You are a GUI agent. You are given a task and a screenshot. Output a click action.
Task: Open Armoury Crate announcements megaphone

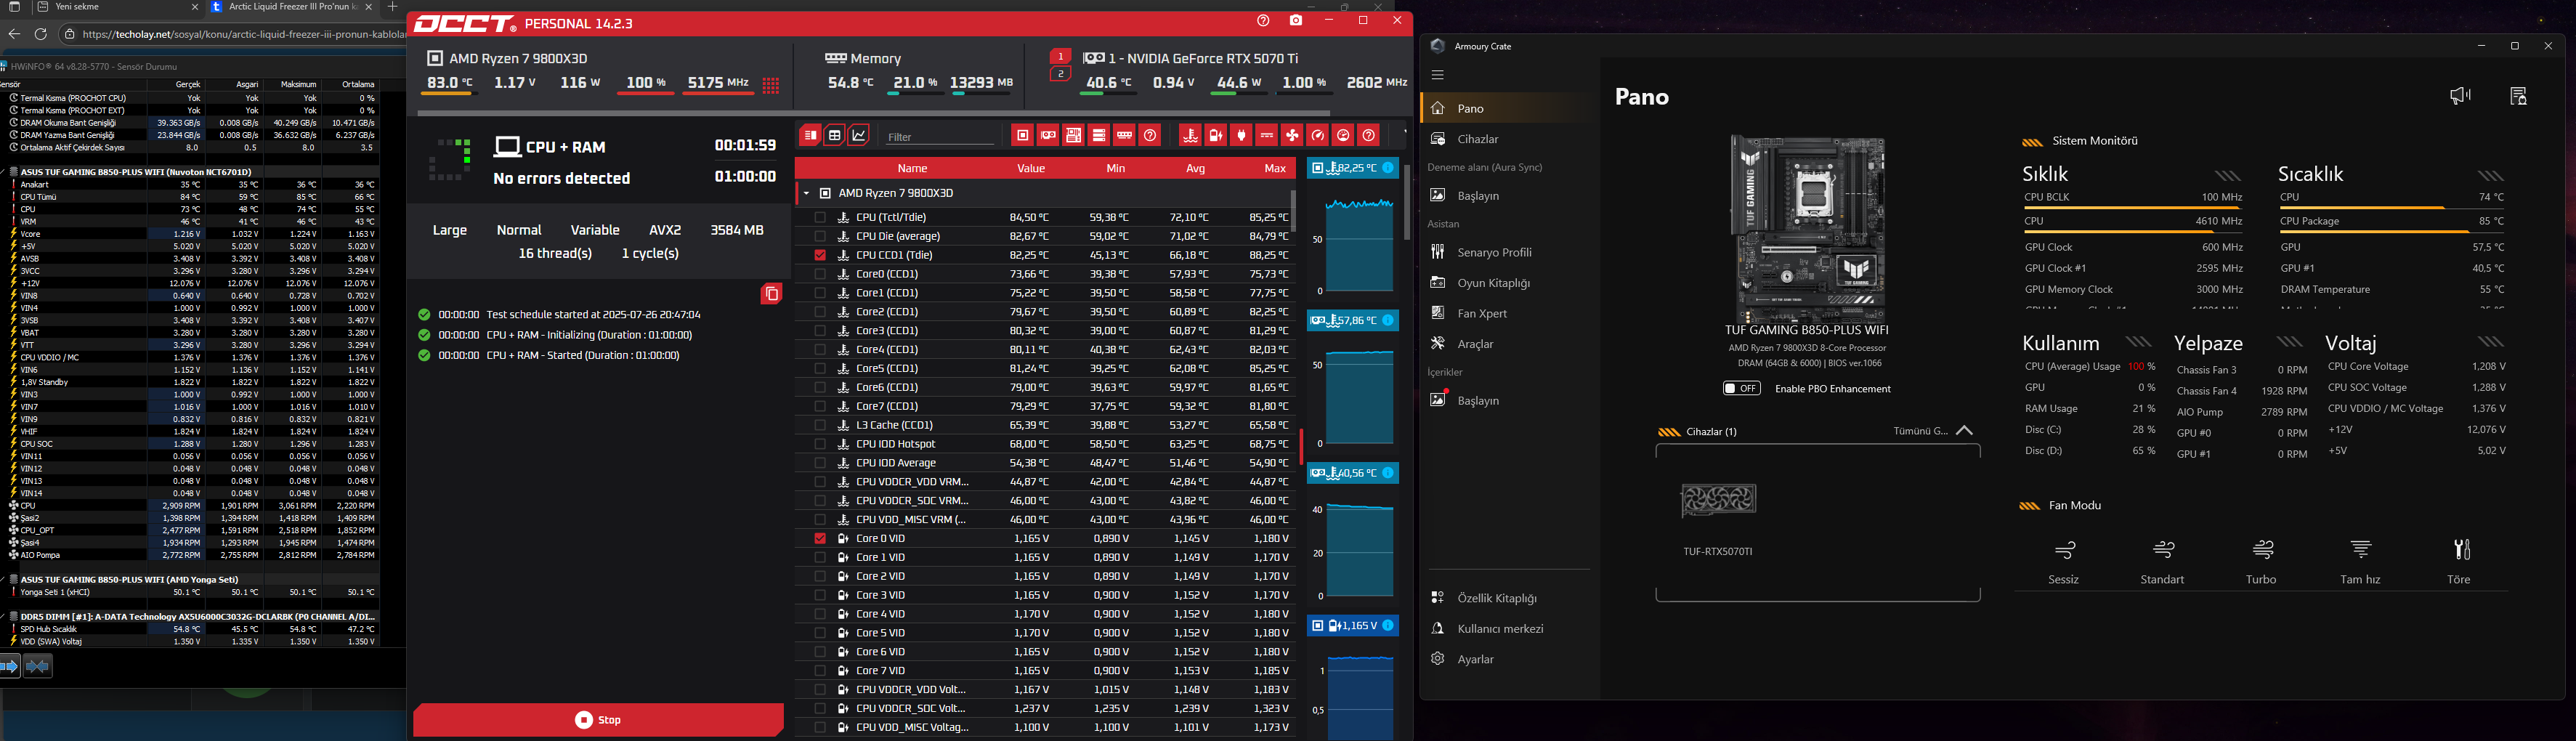2461,96
